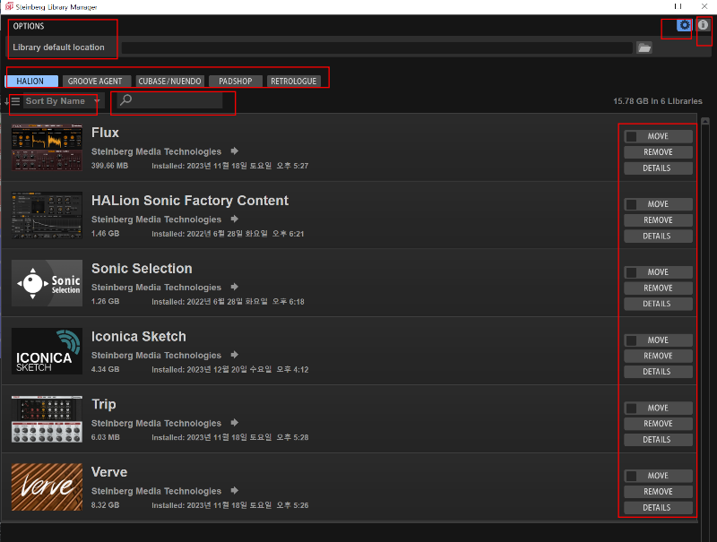The width and height of the screenshot is (717, 542).
Task: Remove the Flux library
Action: [658, 152]
